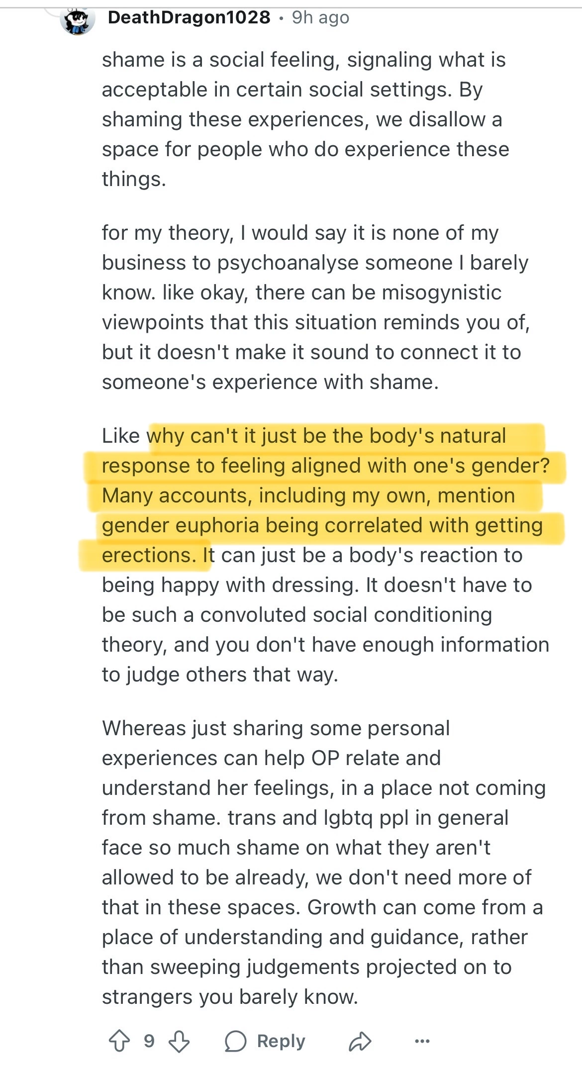Click the vote count number 9
Screen dimensions: 582x1068
149,1041
